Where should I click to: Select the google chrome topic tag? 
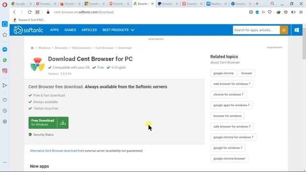tap(223, 73)
